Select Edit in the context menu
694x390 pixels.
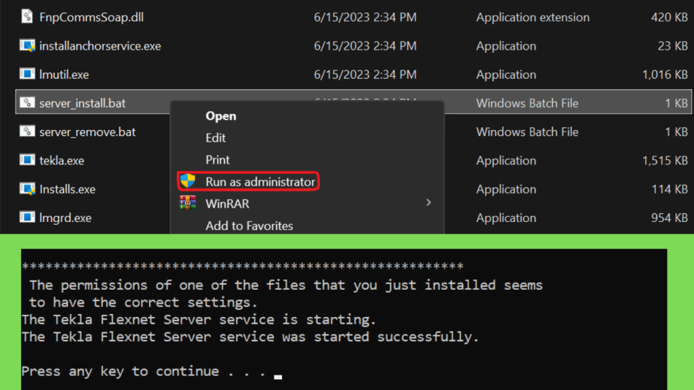[216, 138]
